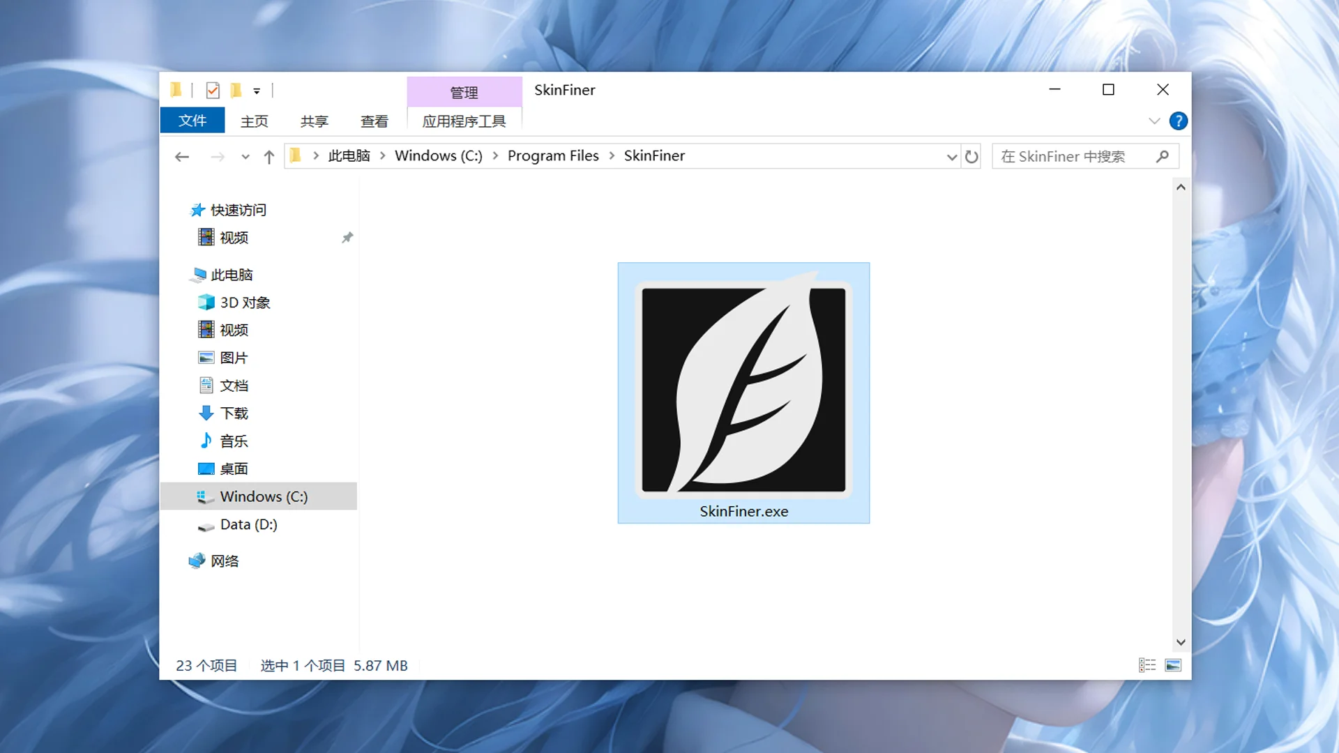Select the SkinFiner.exe file thumbnail
Viewport: 1339px width, 753px height.
coord(743,390)
